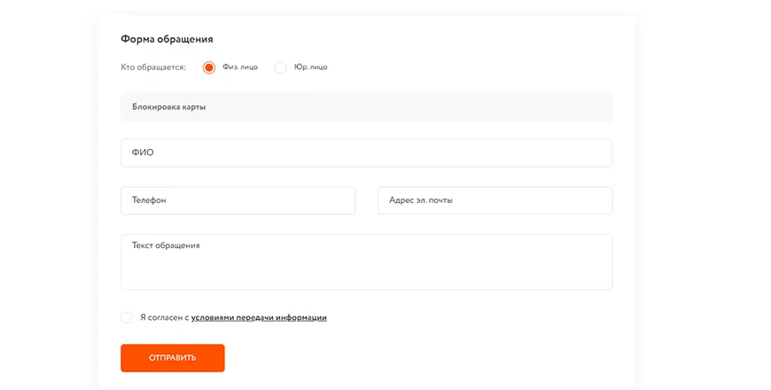Select the Юр. лицо radio button
771x390 pixels.
tap(281, 67)
